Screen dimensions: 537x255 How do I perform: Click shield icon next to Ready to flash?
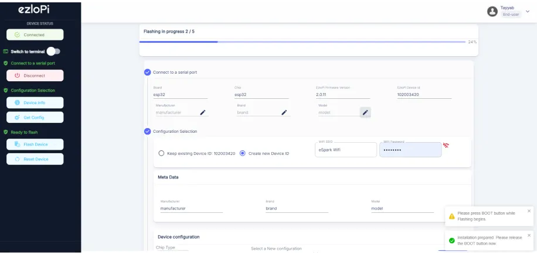click(x=5, y=132)
